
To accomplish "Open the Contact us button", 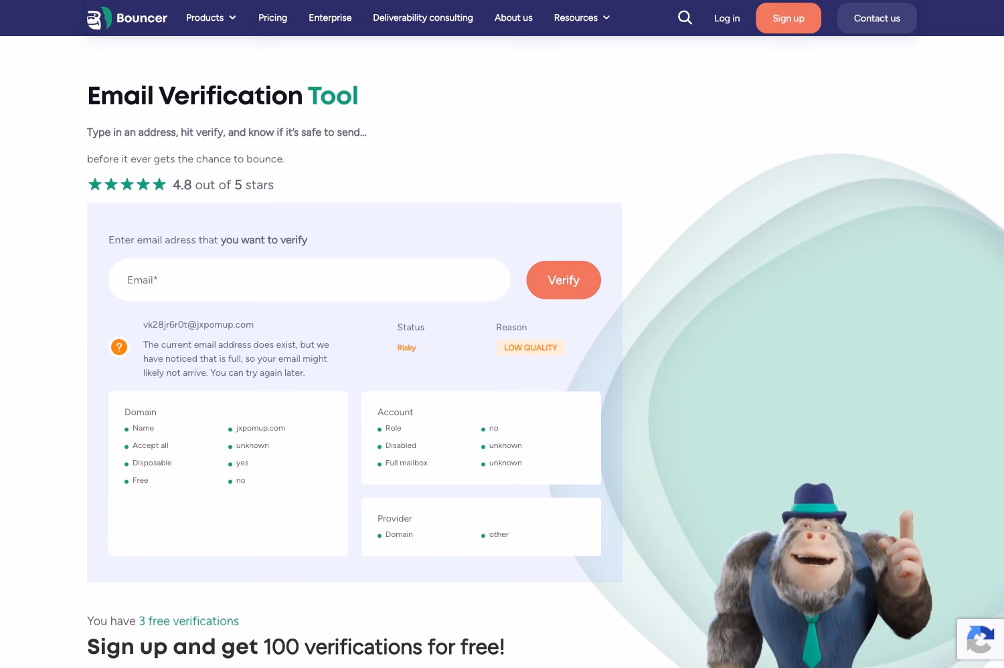I will (877, 18).
